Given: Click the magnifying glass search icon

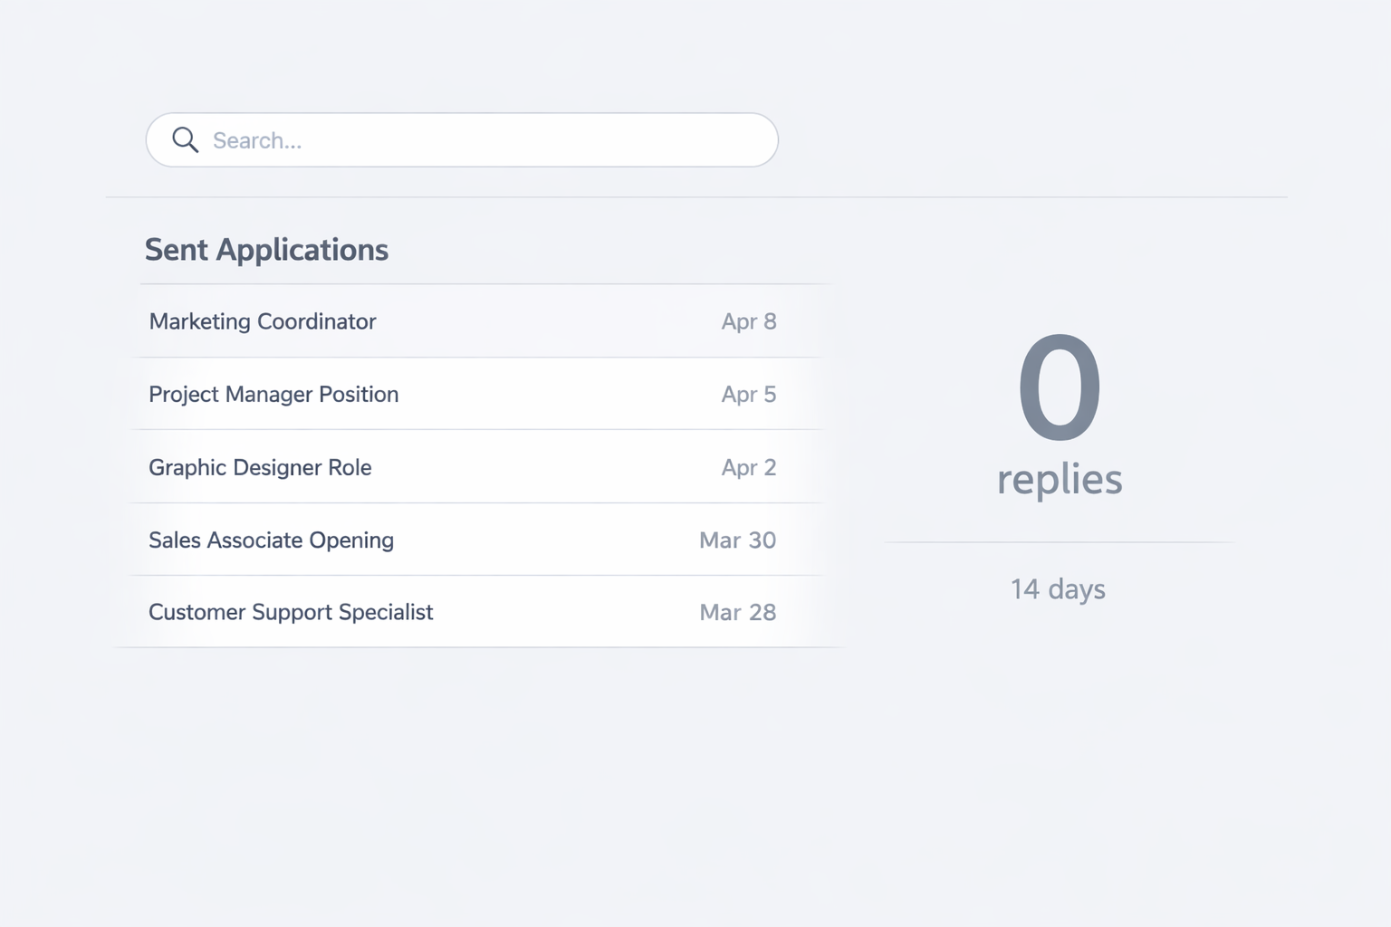Looking at the screenshot, I should coord(185,140).
